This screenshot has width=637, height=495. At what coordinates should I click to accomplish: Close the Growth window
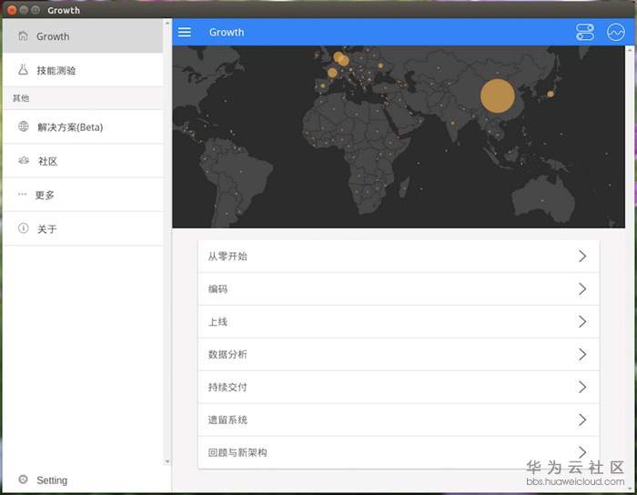pos(12,10)
